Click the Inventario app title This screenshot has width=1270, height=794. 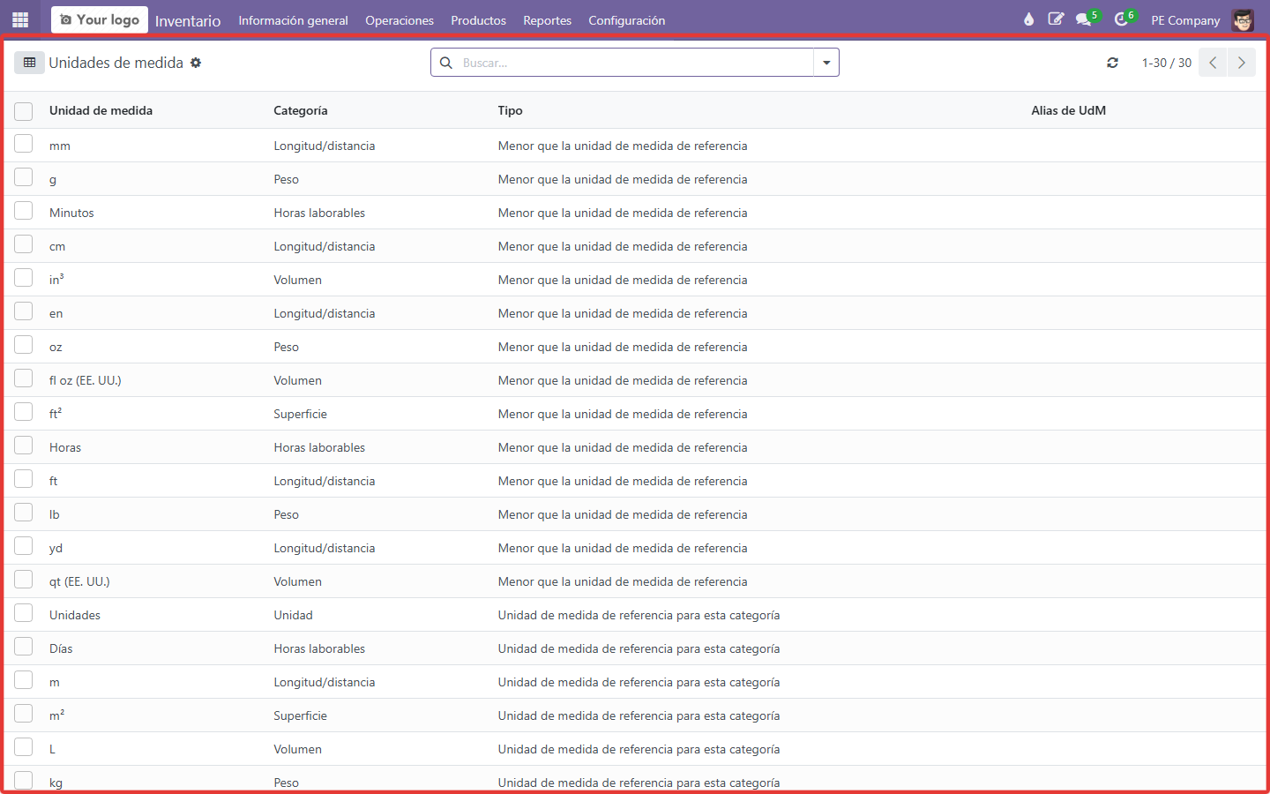(188, 20)
